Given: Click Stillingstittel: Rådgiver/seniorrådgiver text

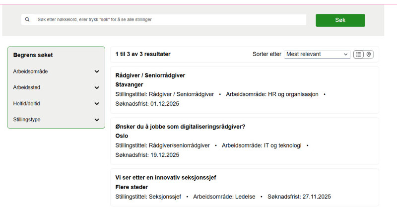Looking at the screenshot, I should 163,145.
